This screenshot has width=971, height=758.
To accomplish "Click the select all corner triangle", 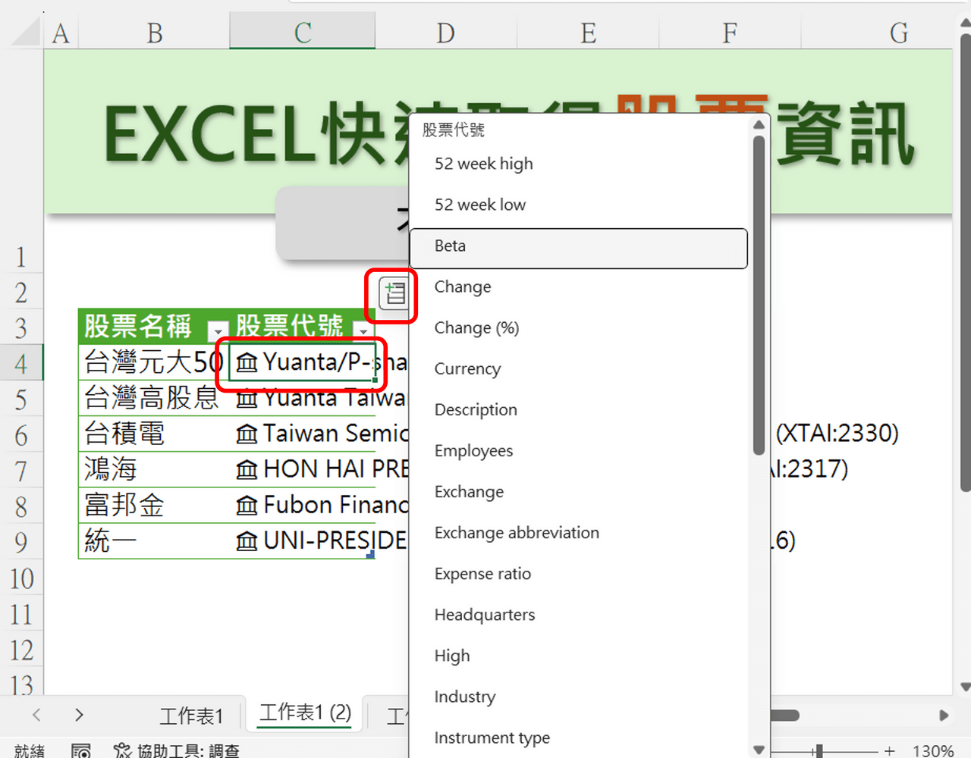I will pyautogui.click(x=27, y=33).
